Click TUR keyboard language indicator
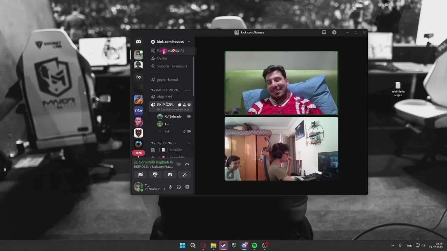447x251 pixels. coord(409,245)
